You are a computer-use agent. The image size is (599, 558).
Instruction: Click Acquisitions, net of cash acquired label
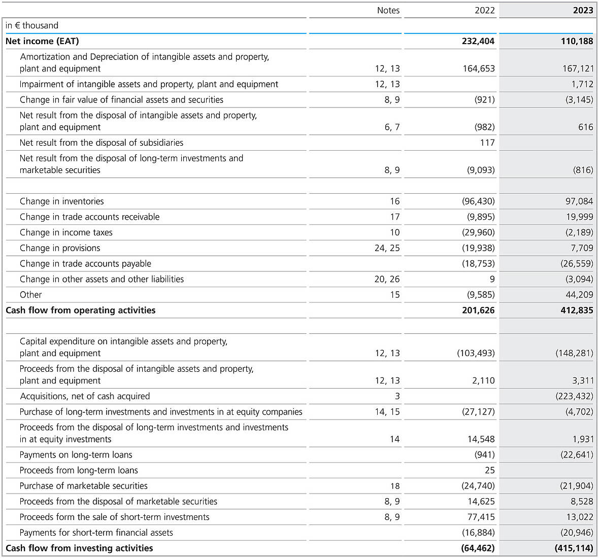pyautogui.click(x=85, y=396)
